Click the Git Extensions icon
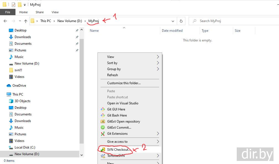The width and height of the screenshot is (279, 164). click(x=103, y=134)
